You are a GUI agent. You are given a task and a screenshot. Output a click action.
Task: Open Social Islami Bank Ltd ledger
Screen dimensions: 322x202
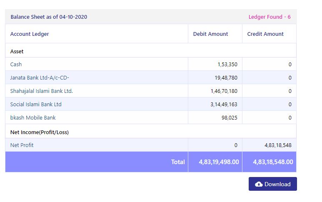[36, 104]
